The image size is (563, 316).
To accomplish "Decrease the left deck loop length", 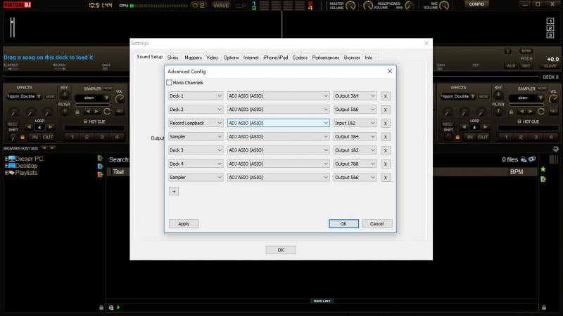I will pos(29,127).
